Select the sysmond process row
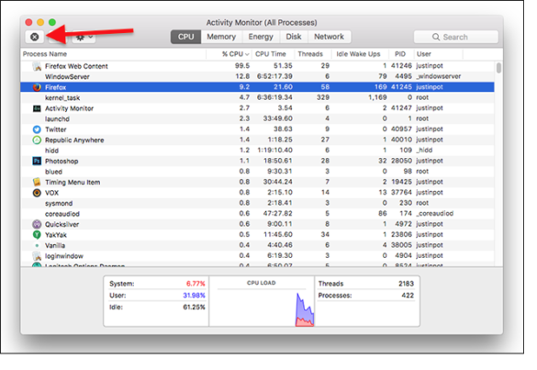Viewport: 537px width, 370px height. (x=257, y=203)
